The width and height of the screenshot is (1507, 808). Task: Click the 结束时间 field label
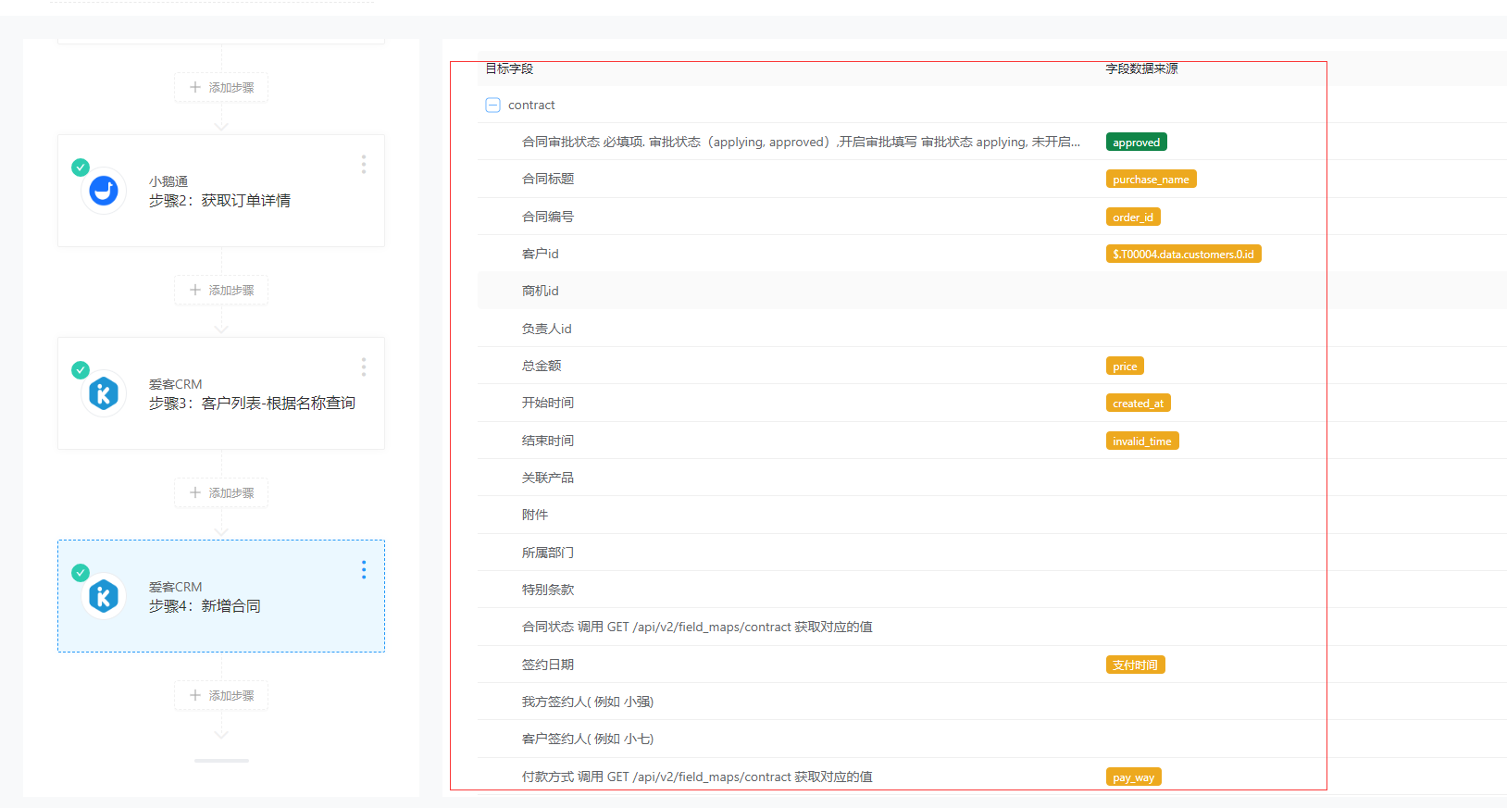[x=548, y=441]
